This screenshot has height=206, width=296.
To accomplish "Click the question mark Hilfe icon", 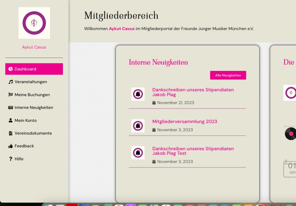I will [11, 159].
